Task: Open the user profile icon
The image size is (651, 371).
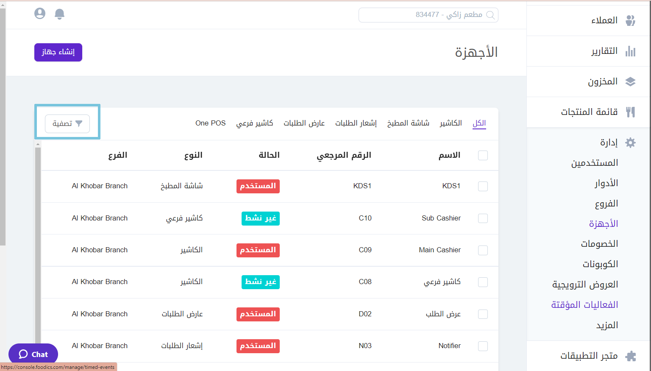Action: pos(39,13)
